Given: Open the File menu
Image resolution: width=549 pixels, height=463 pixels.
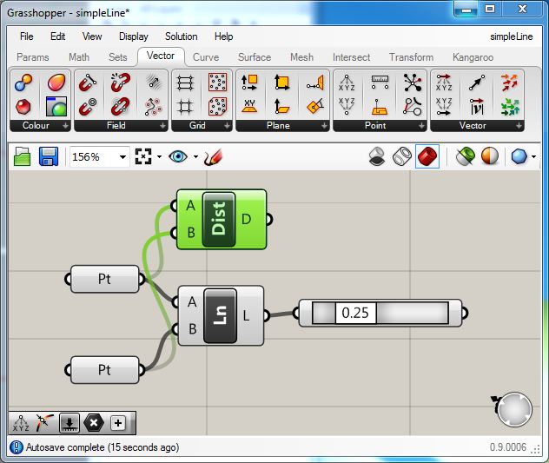Looking at the screenshot, I should [27, 36].
